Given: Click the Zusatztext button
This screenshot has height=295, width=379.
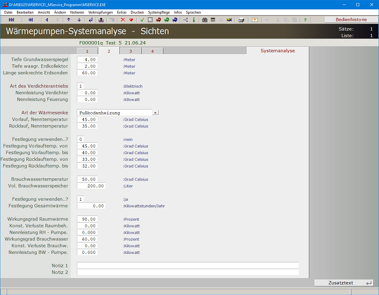Looking at the screenshot, I should [344, 283].
